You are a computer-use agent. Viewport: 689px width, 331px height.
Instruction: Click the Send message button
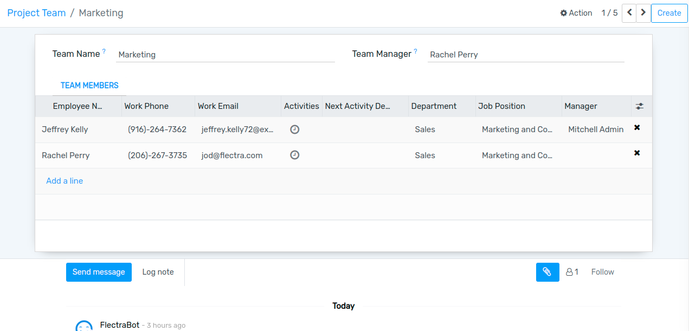coord(99,272)
